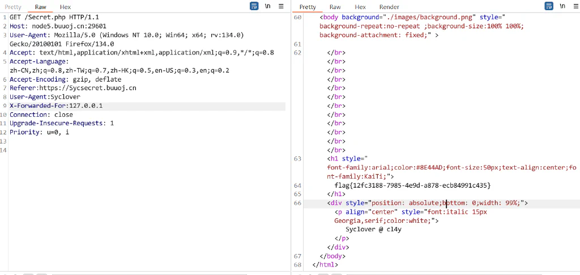Screen dimensions: 580x275
Task: Open request pane hamburger menu
Action: pos(281,6)
